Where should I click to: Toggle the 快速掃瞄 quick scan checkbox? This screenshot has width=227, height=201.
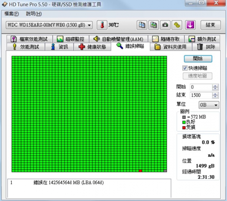click(185, 68)
